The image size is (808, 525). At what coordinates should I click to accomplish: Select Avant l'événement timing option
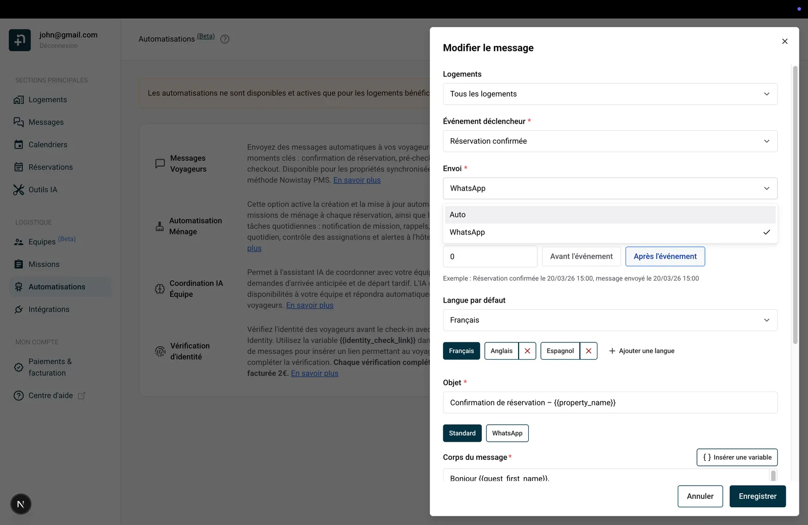[581, 256]
